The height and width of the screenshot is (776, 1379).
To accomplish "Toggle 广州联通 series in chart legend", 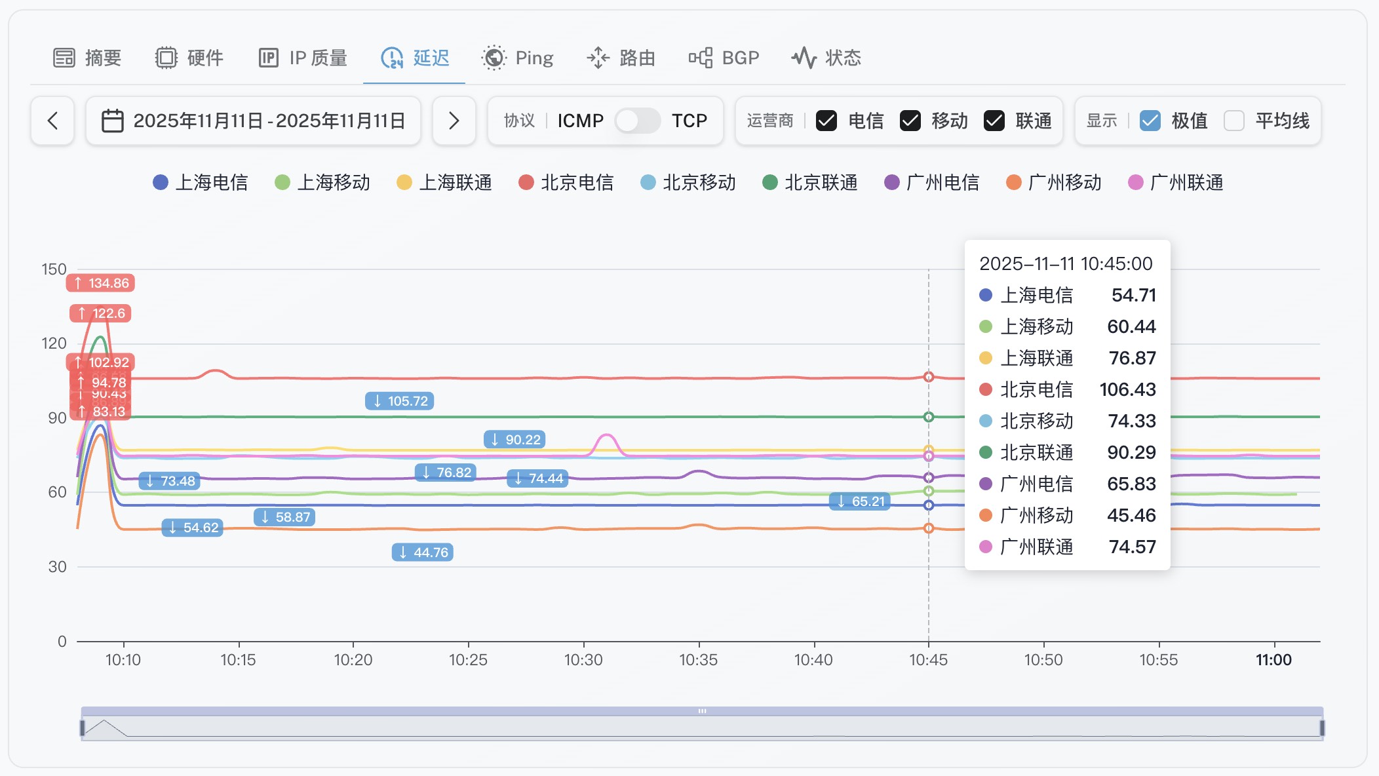I will [1176, 182].
